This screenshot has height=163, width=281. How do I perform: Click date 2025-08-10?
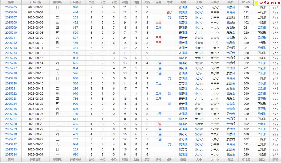pyautogui.click(x=36, y=43)
